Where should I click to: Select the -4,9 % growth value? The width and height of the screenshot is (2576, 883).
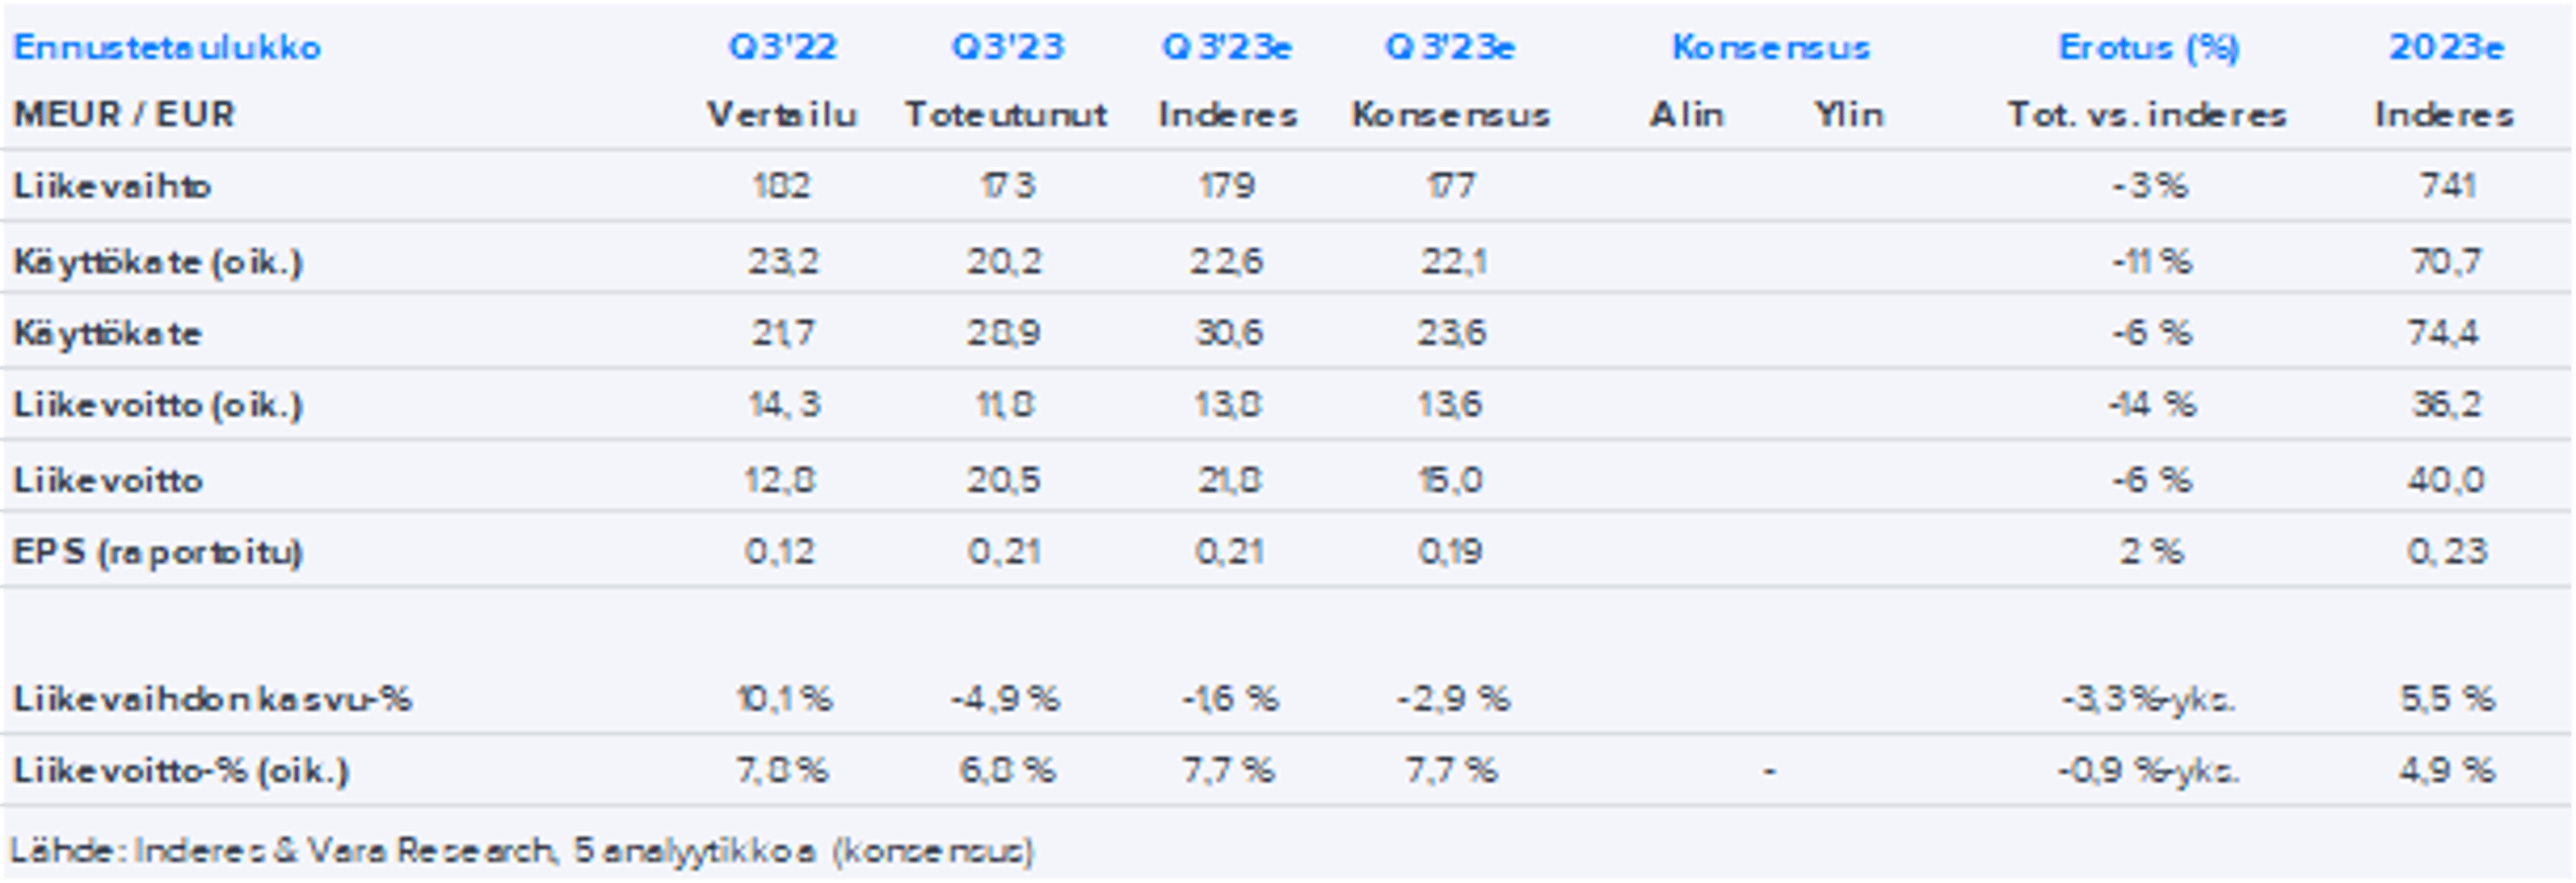click(x=1005, y=698)
